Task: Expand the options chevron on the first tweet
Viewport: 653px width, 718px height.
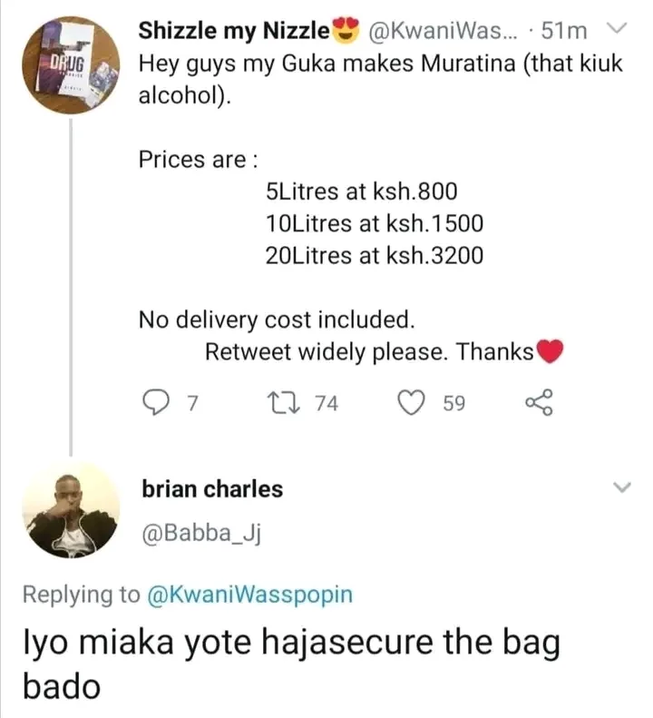Action: (618, 29)
